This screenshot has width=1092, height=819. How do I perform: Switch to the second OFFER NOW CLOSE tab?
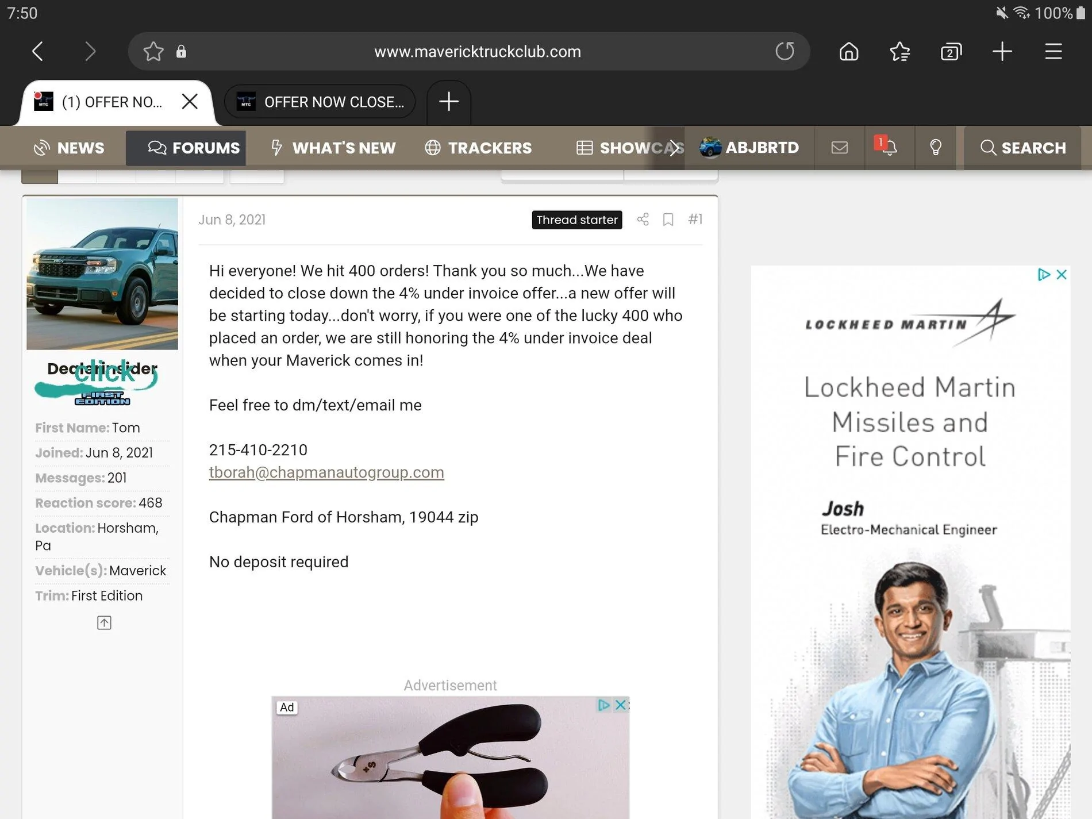coord(320,102)
